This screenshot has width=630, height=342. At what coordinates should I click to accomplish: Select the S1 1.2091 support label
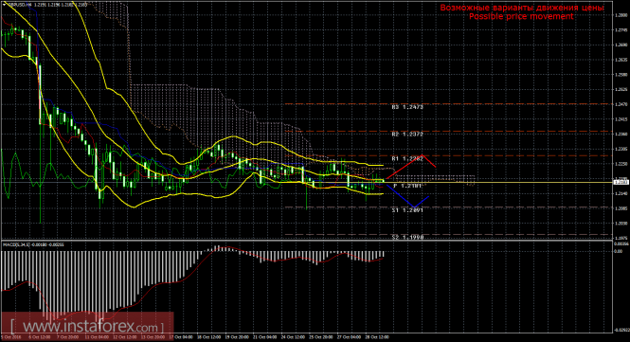[x=407, y=210]
